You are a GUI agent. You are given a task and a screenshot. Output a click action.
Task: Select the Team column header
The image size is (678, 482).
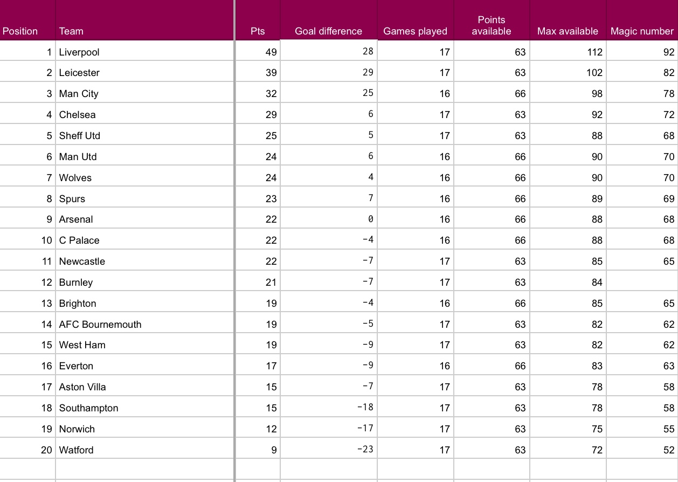(71, 31)
